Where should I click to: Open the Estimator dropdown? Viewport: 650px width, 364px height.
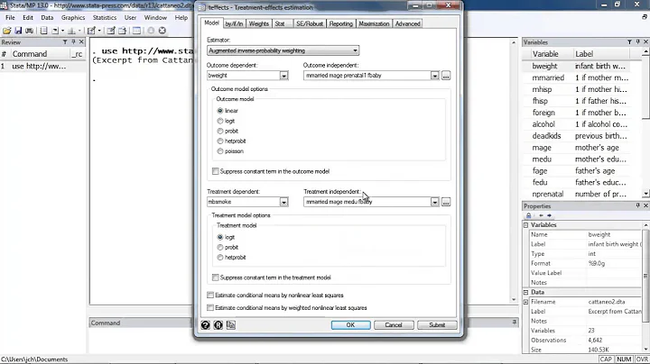(283, 50)
